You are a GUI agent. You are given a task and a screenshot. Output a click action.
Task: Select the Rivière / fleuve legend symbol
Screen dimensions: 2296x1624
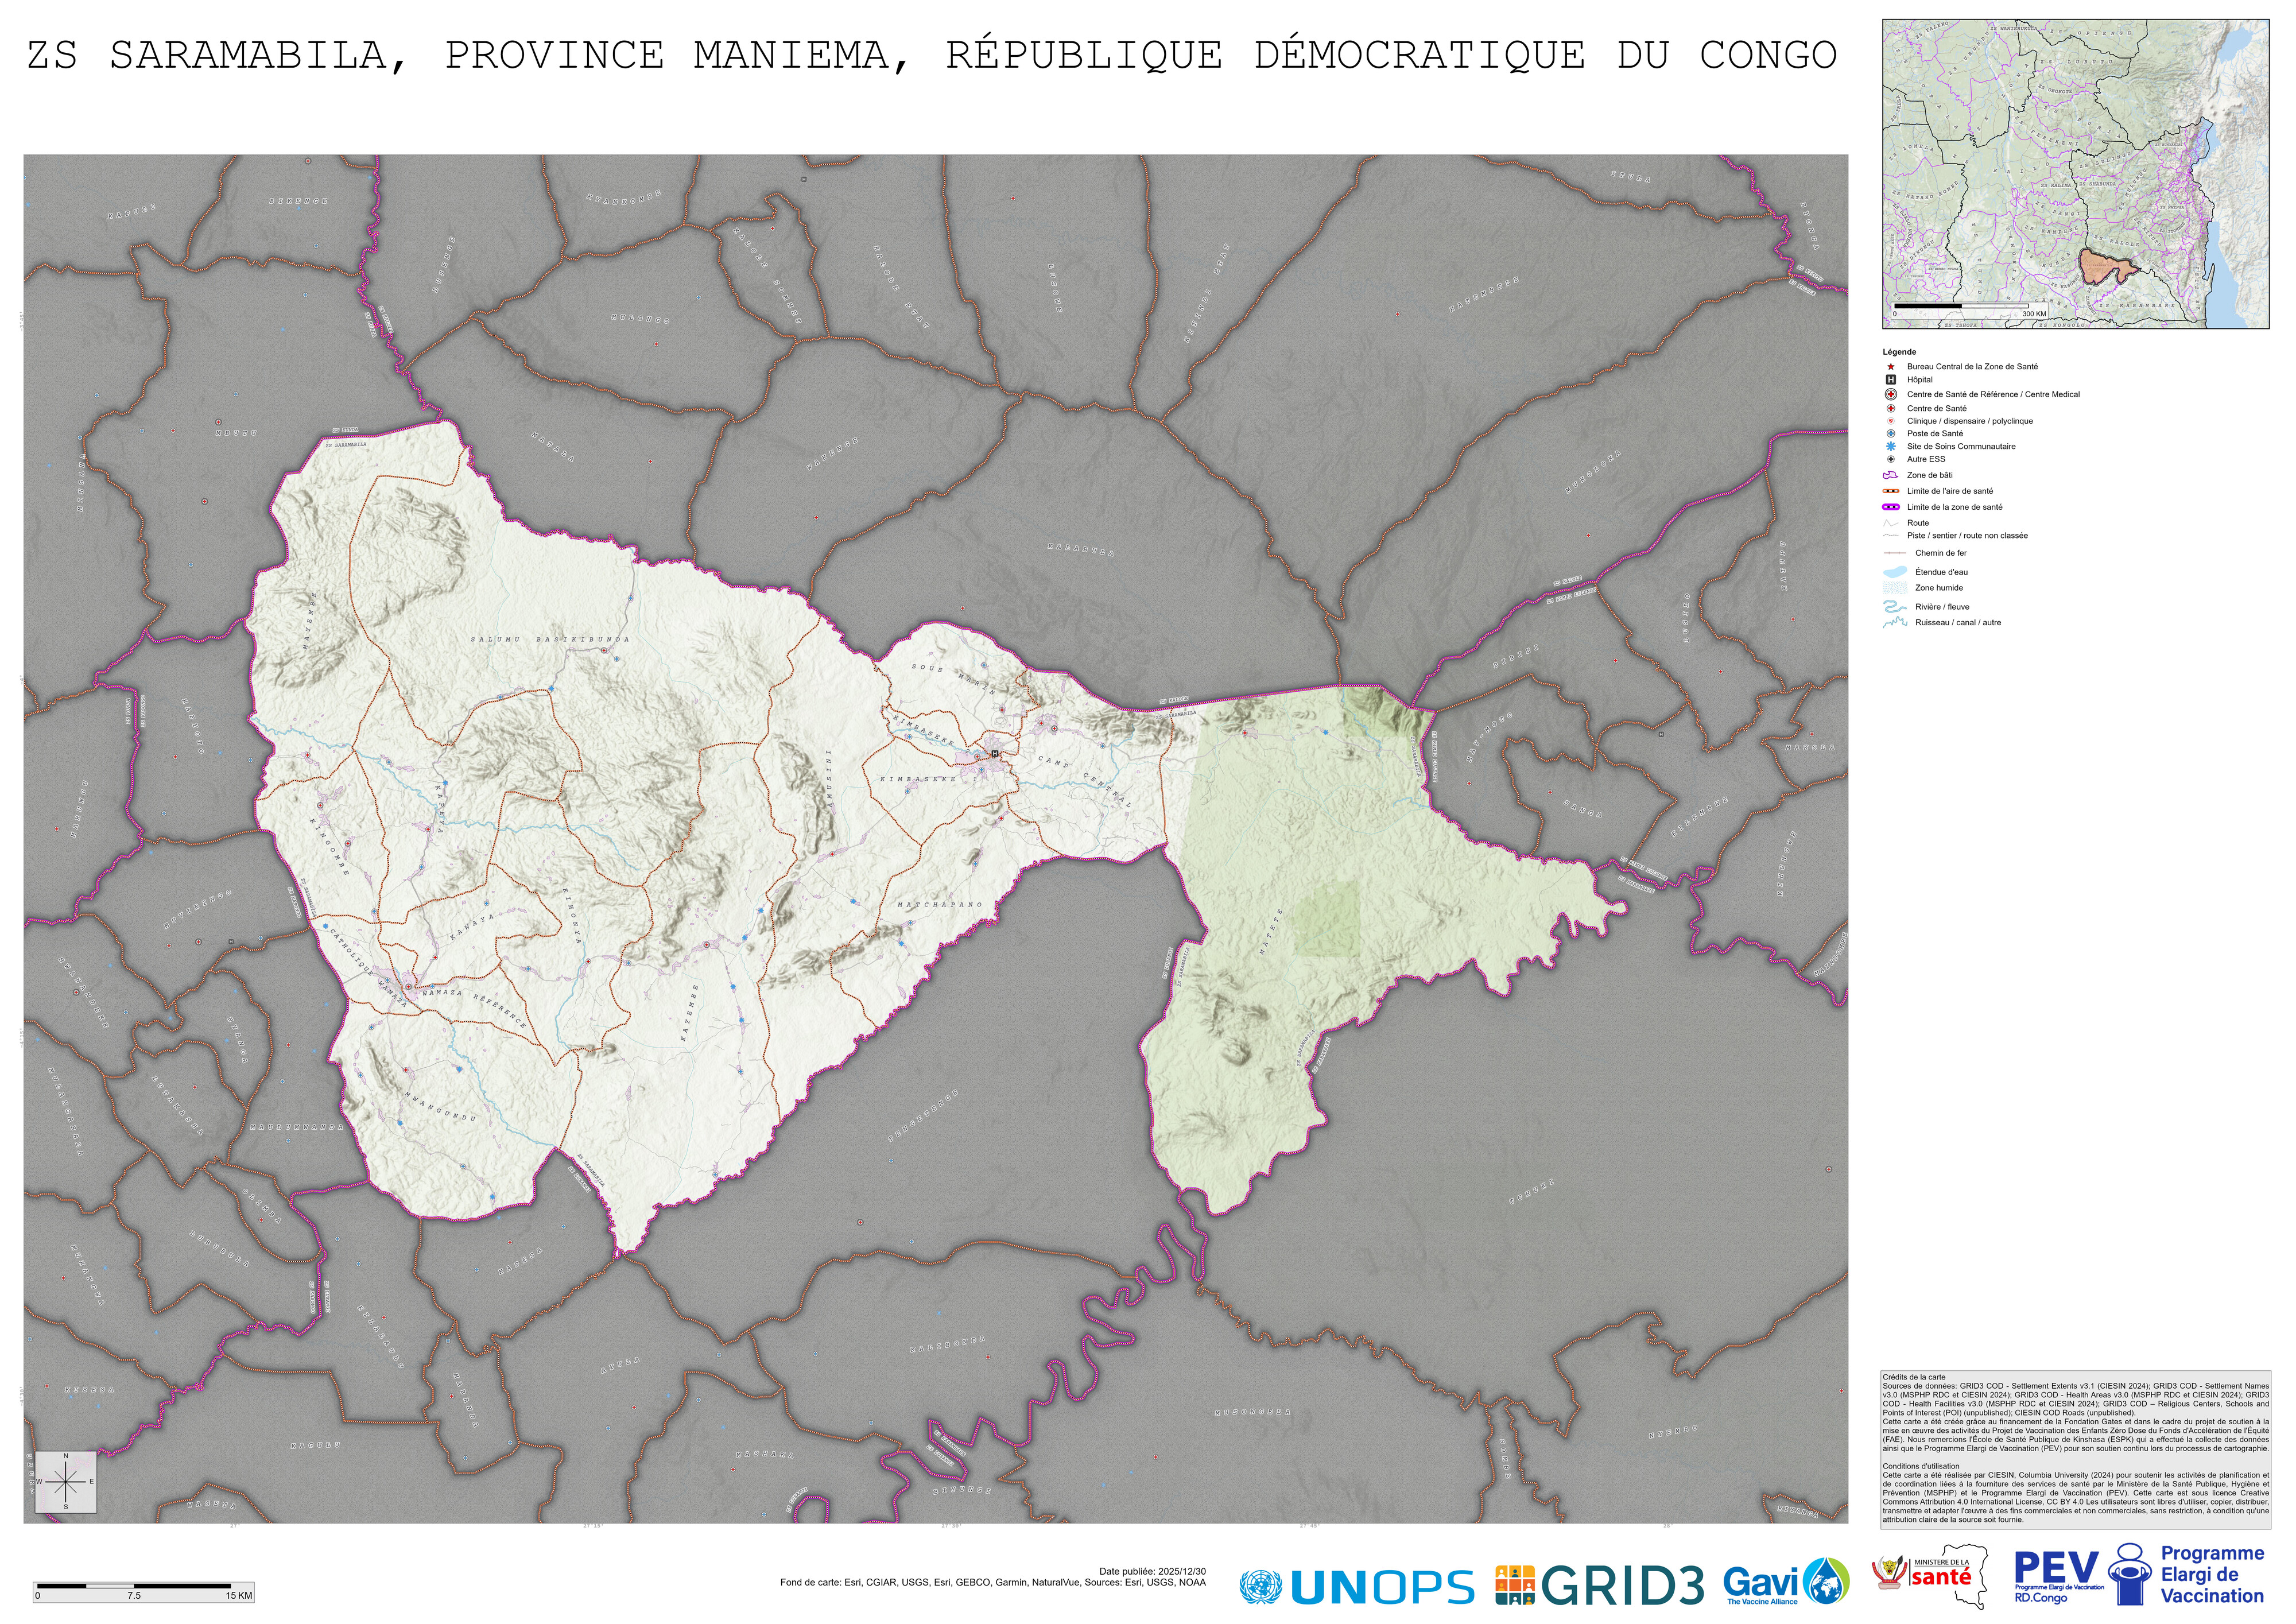1895,608
